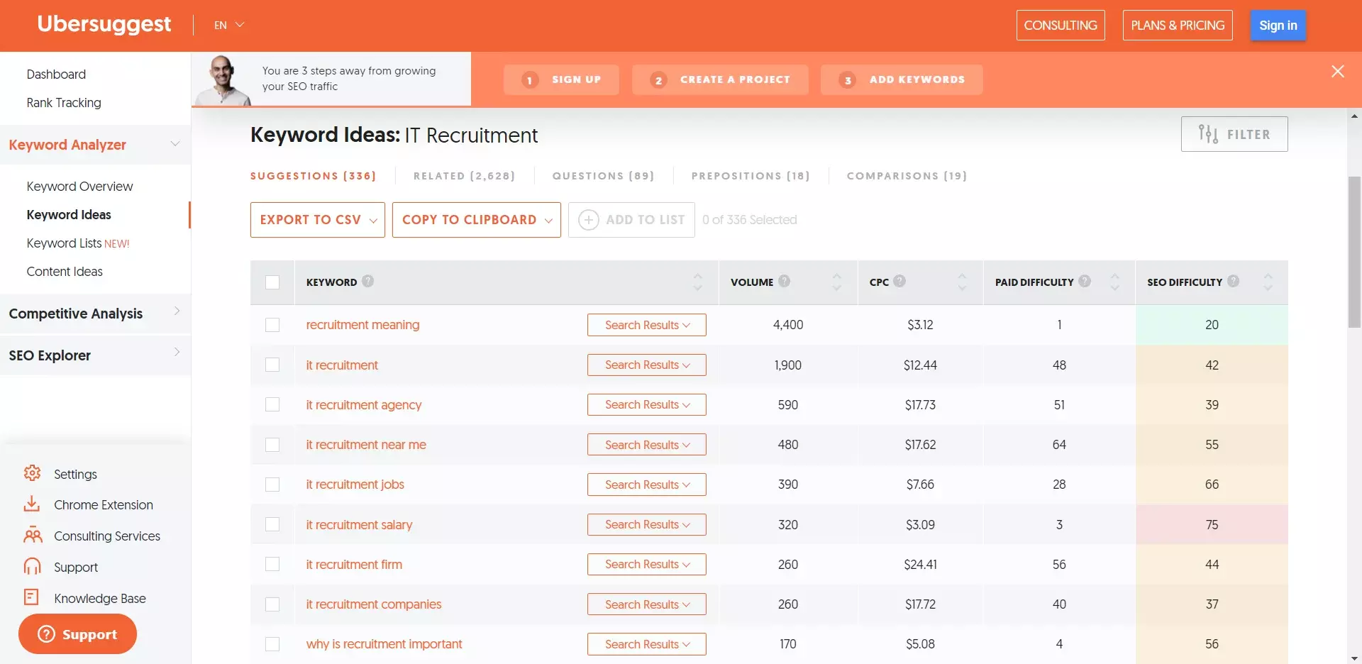Click the Sign in button
1362x664 pixels.
[1278, 26]
